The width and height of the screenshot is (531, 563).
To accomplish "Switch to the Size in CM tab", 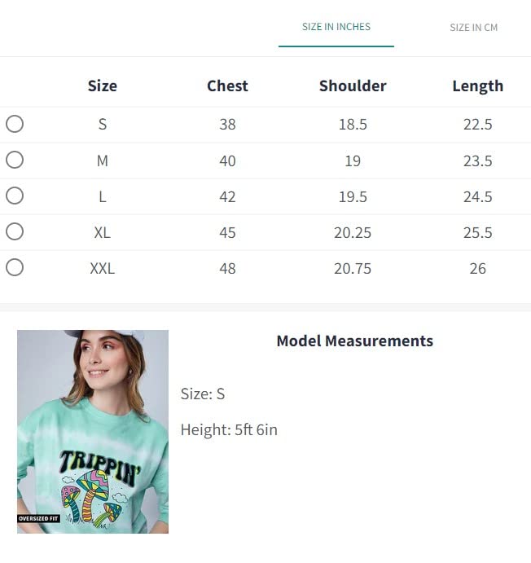I will (x=473, y=28).
